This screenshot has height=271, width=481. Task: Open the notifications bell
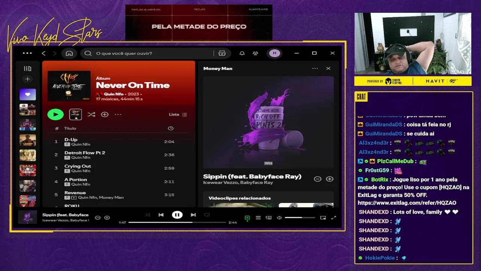tap(242, 53)
